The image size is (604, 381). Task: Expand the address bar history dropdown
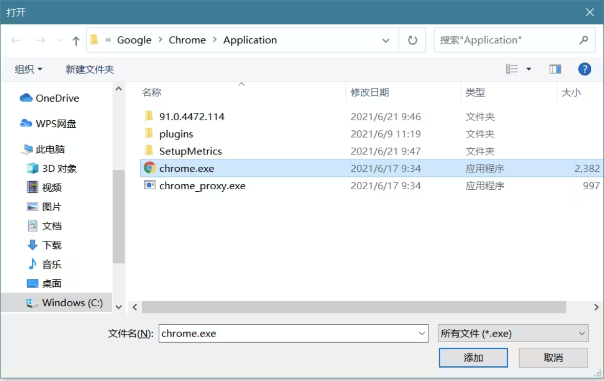pyautogui.click(x=385, y=40)
